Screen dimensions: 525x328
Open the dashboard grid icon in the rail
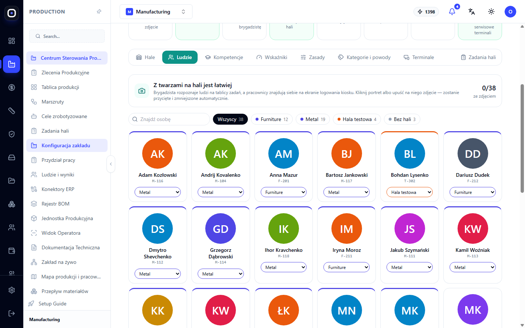[12, 41]
